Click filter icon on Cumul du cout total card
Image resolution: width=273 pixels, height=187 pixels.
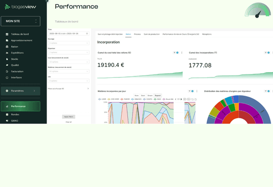[x=174, y=53]
